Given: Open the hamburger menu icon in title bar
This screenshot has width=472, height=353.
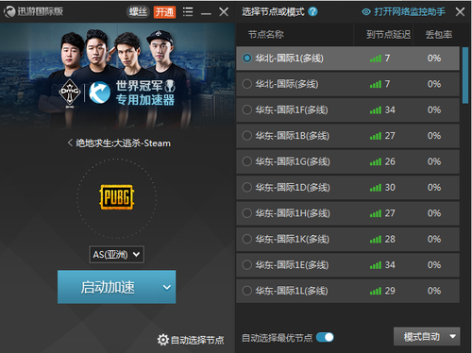Looking at the screenshot, I should [x=188, y=12].
